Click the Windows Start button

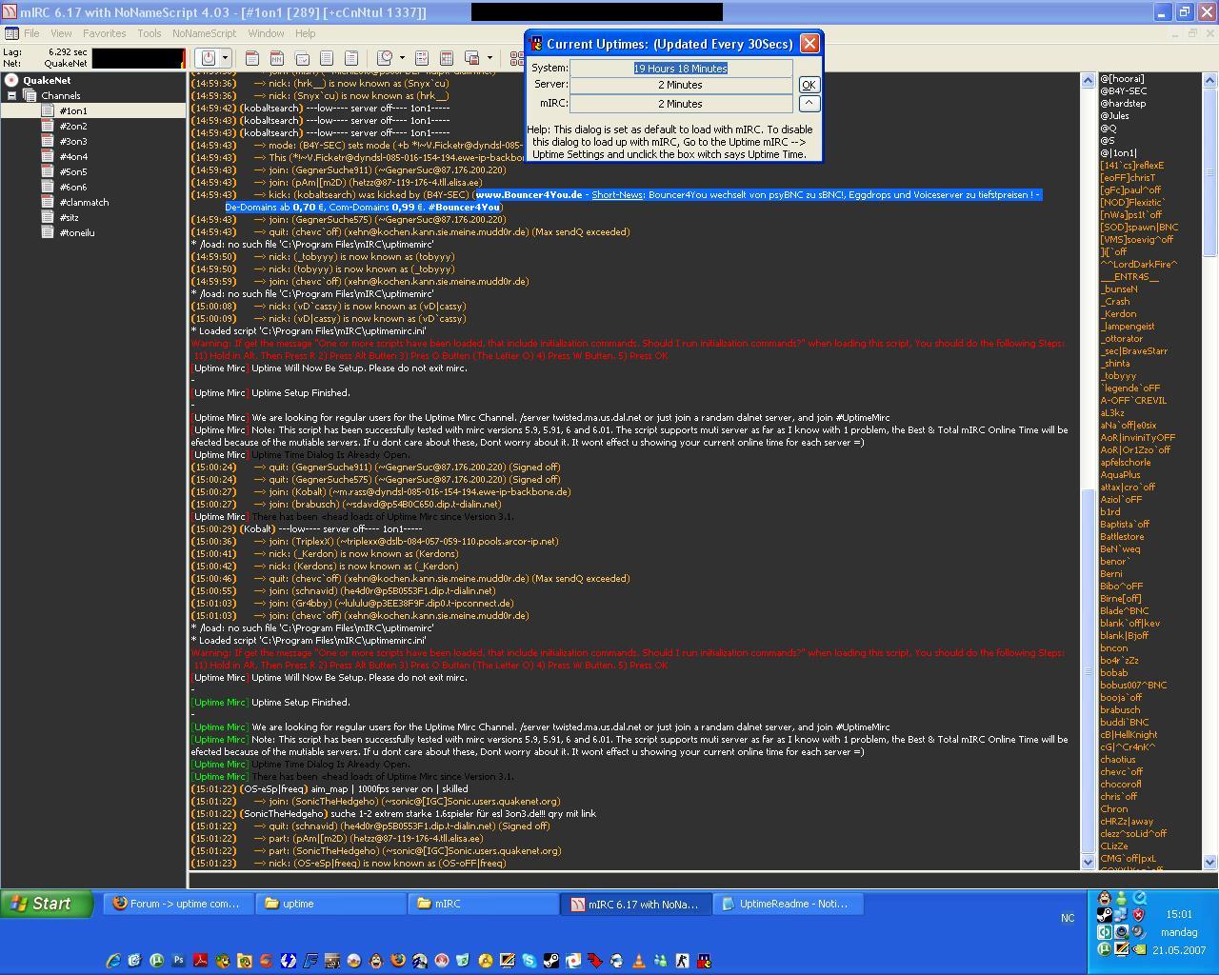pos(47,904)
